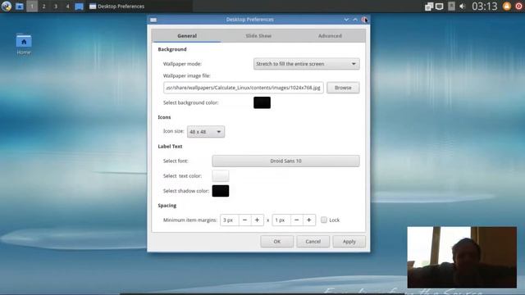Image resolution: width=525 pixels, height=295 pixels.
Task: Open the shadow color black swatch
Action: (x=221, y=191)
